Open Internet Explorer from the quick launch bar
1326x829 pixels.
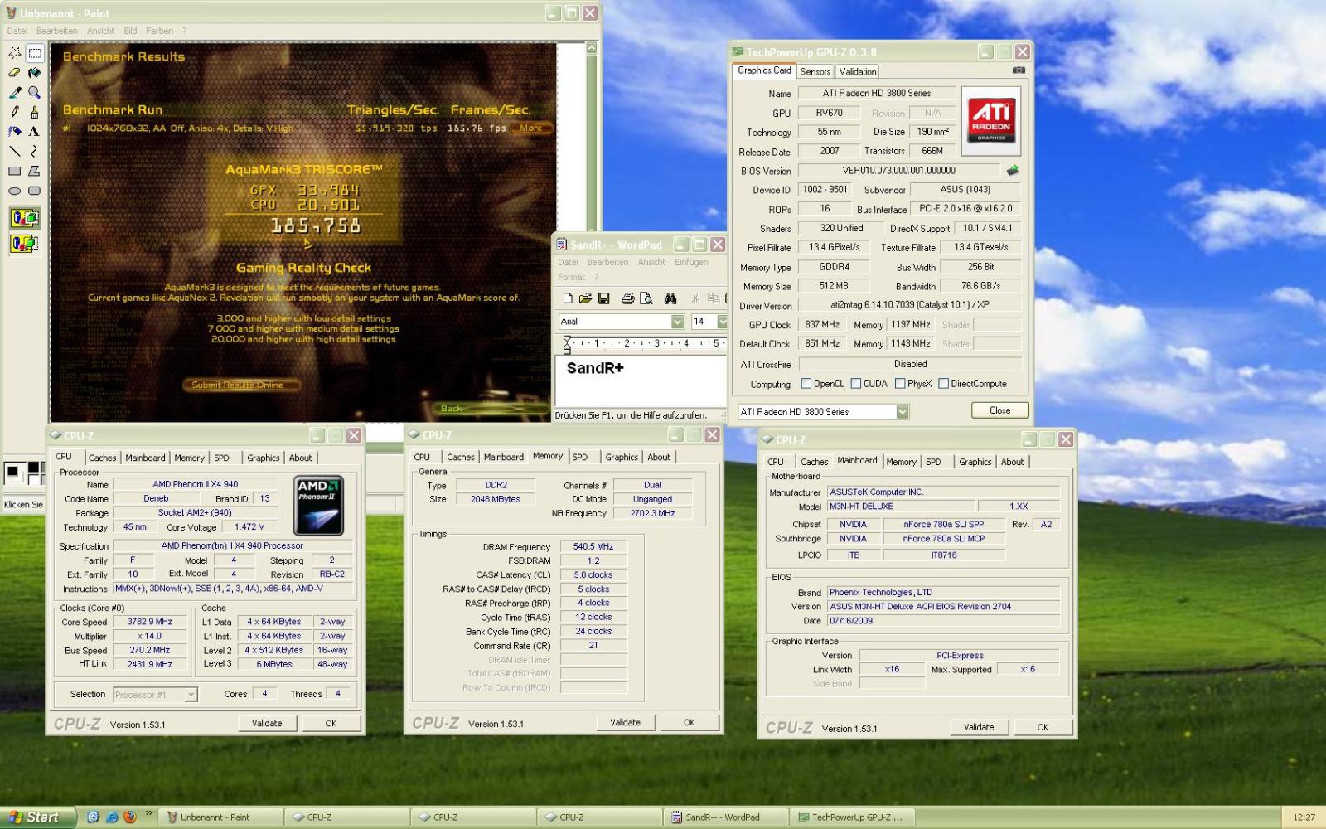pyautogui.click(x=112, y=817)
